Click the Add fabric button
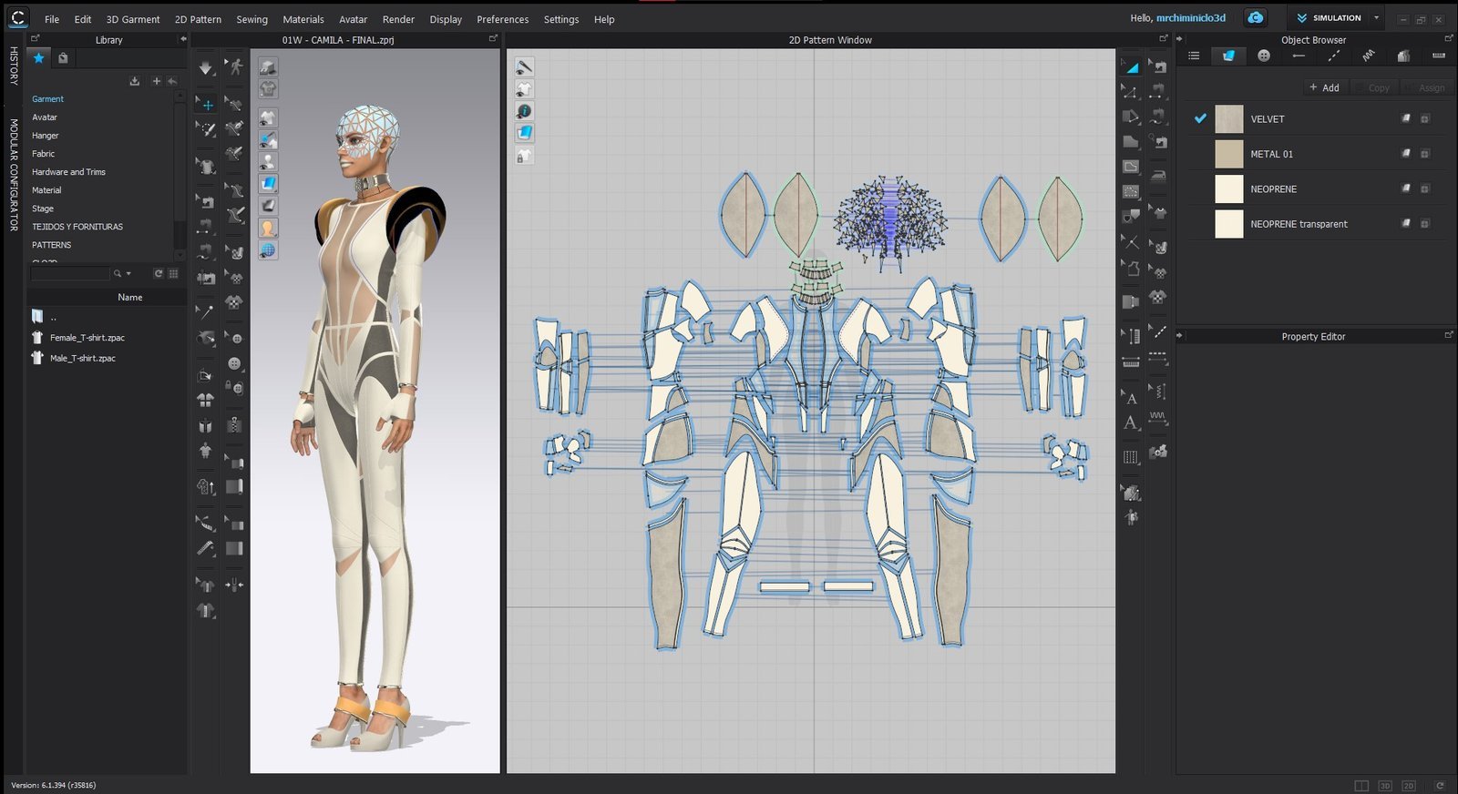The width and height of the screenshot is (1458, 794). (x=1324, y=87)
